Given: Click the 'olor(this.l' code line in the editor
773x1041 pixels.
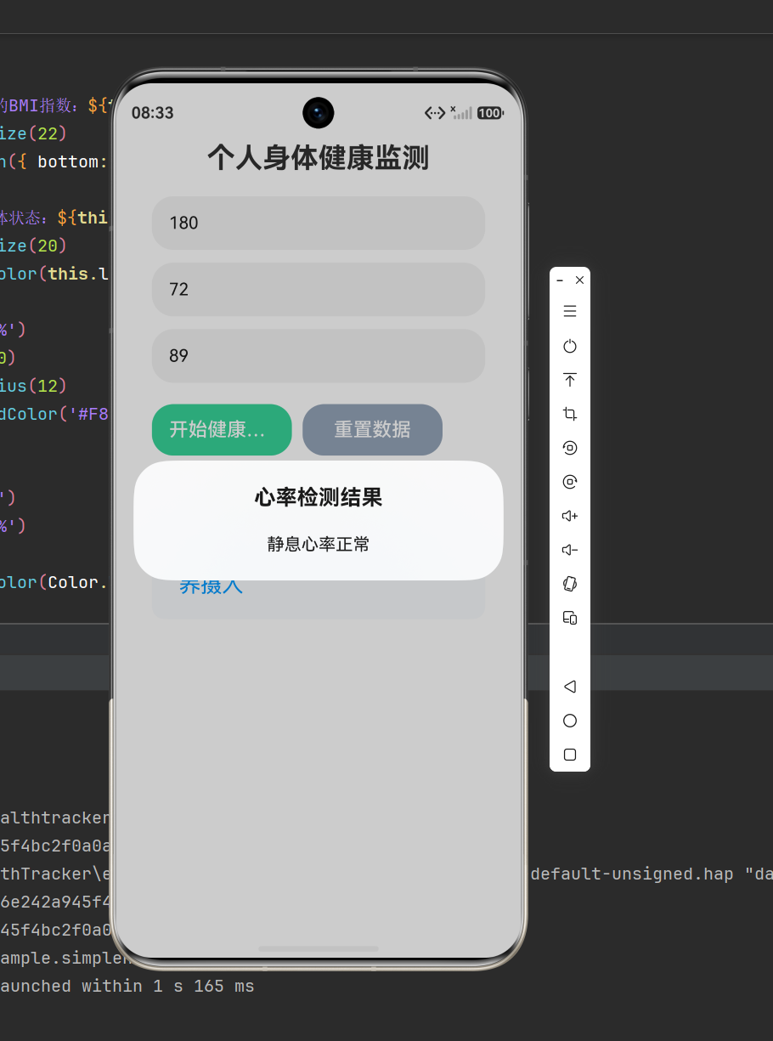Looking at the screenshot, I should pos(54,274).
